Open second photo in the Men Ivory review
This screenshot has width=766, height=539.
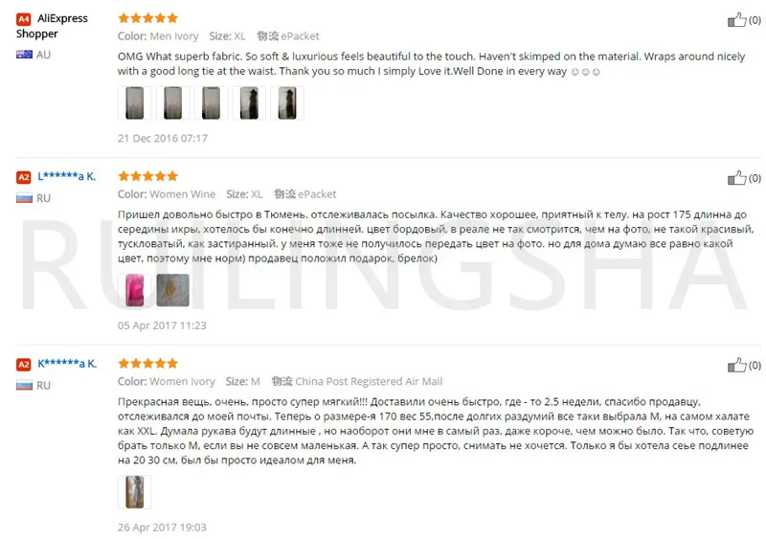pos(172,103)
